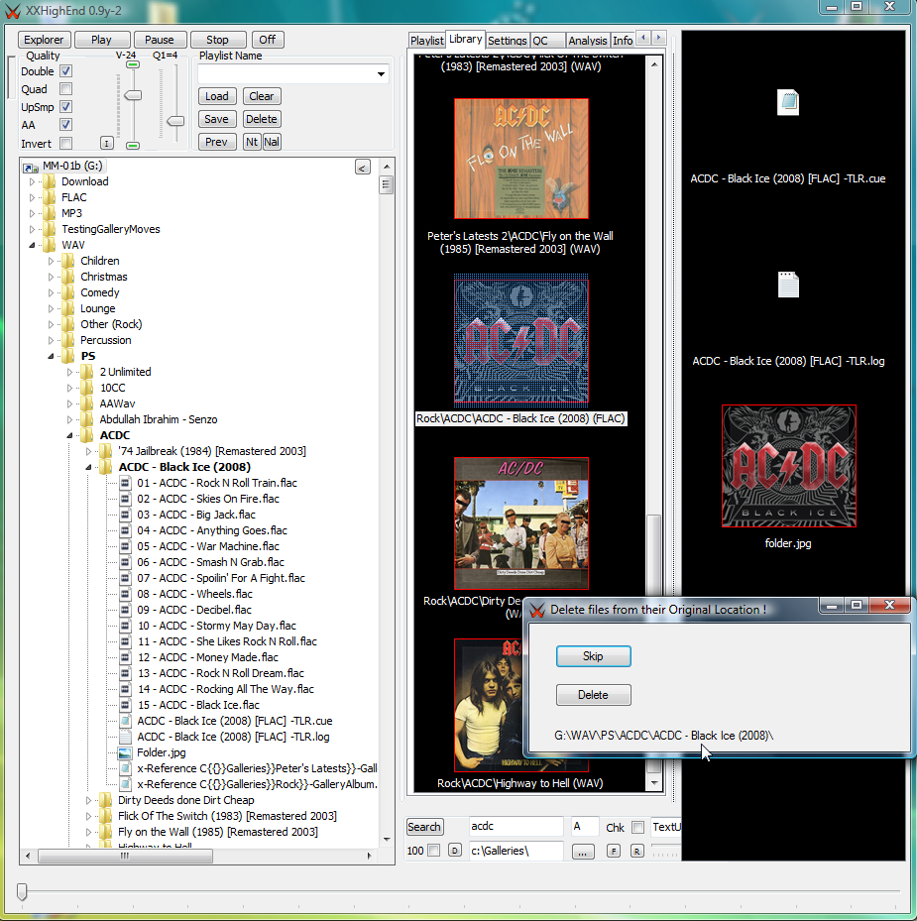The height and width of the screenshot is (921, 917).
Task: Click the folder icon of the Download folder
Action: coord(50,181)
